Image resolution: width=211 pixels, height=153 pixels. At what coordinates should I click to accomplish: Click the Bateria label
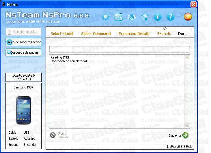(x=13, y=139)
